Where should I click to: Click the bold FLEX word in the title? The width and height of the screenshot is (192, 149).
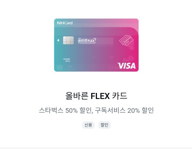click(x=100, y=96)
